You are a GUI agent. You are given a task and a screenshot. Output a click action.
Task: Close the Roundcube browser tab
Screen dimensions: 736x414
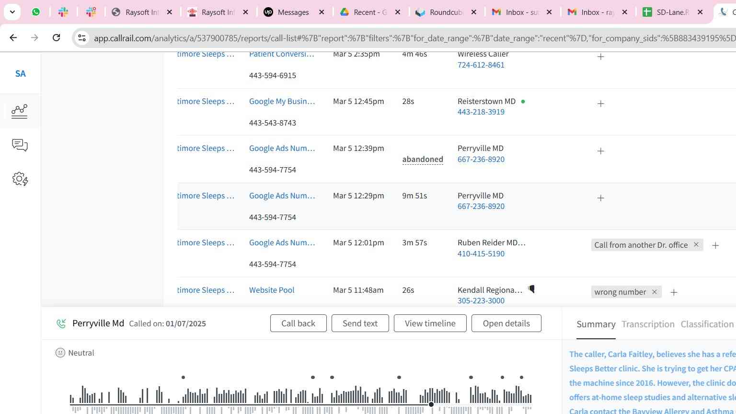point(473,12)
